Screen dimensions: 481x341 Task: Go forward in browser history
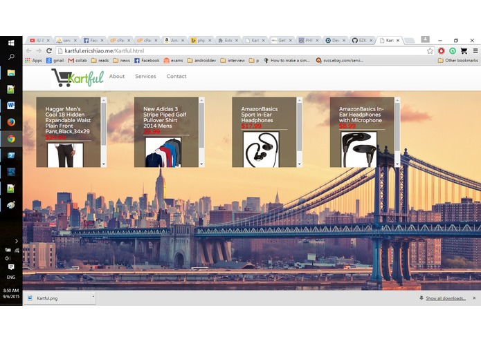click(39, 51)
